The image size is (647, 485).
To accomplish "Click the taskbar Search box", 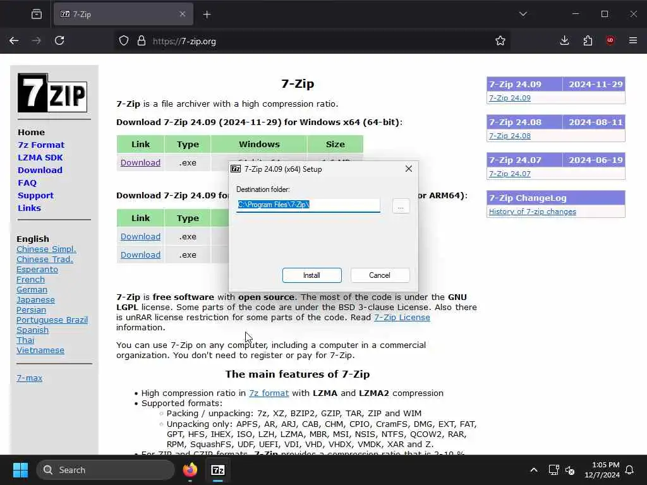I will (106, 470).
